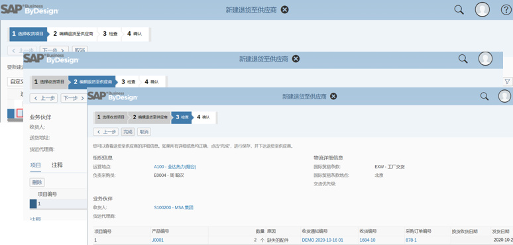This screenshot has height=245, width=513.
Task: Go to step 4 确认 in the front window
Action: coord(204,117)
